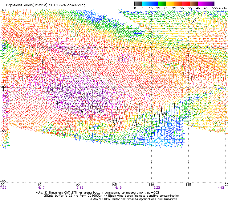Click the title text 'Rapidscat Winds(12.5KM) 20160324 descending'
Image resolution: width=228 pixels, height=201 pixels.
tap(46, 5)
